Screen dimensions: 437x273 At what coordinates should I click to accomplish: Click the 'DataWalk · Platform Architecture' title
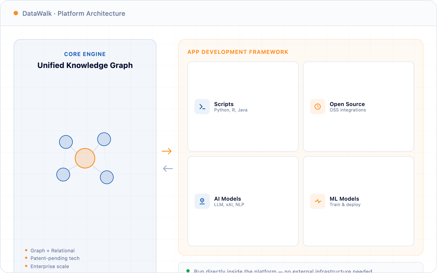(x=74, y=14)
